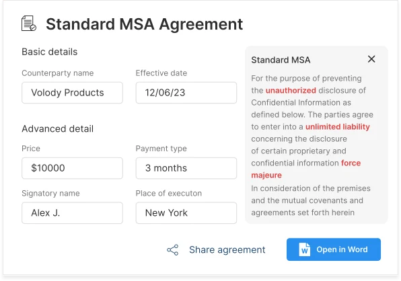Screen dimensions: 401x281
Task: Click the agreement document icon beside the title
Action: point(29,24)
